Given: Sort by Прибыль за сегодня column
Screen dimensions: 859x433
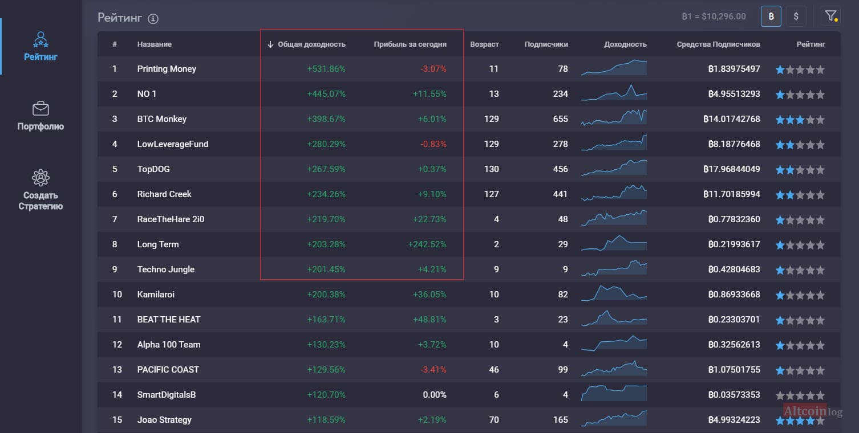Looking at the screenshot, I should coord(410,44).
